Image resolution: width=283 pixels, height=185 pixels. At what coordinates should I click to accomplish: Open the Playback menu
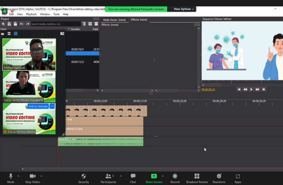tap(31, 14)
